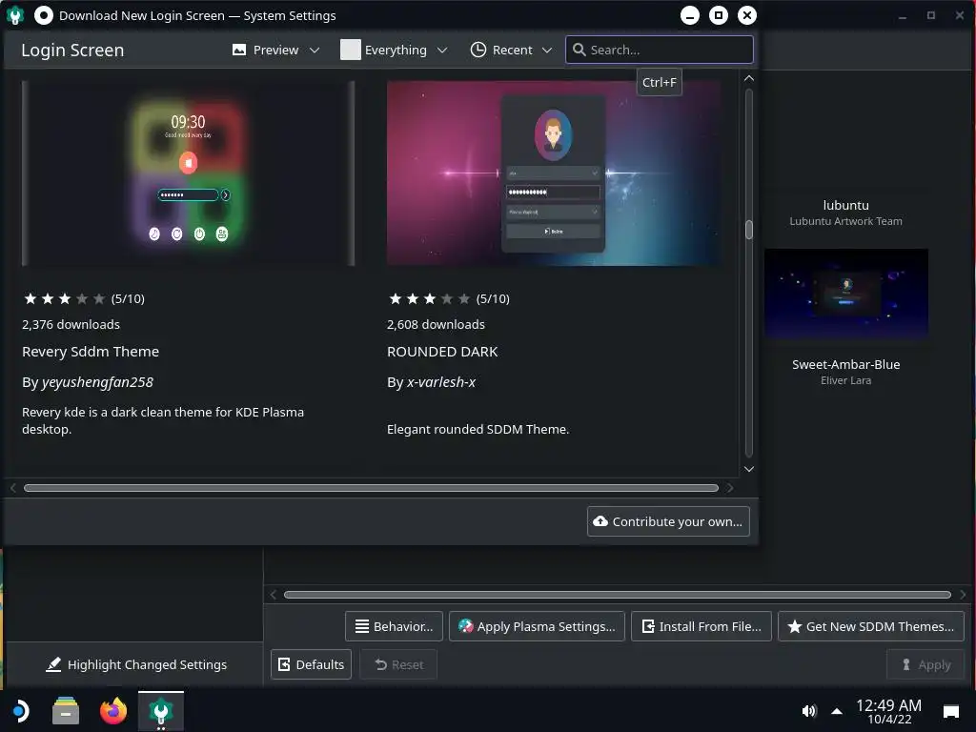Open the Everything category filter dropdown
Image resolution: width=976 pixels, height=732 pixels.
point(394,50)
